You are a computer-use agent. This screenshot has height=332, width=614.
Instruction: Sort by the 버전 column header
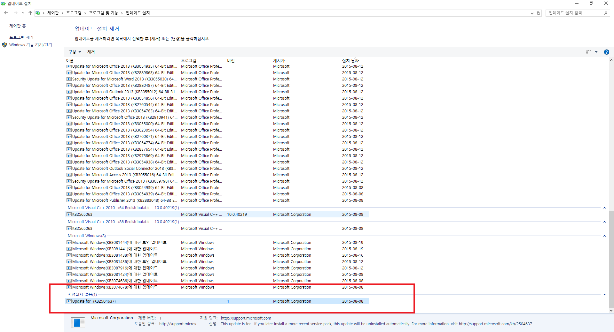click(x=248, y=61)
